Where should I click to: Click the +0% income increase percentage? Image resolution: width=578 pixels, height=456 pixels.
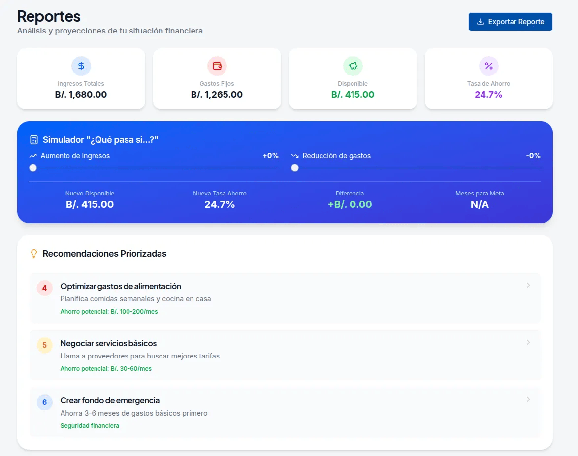coord(271,156)
